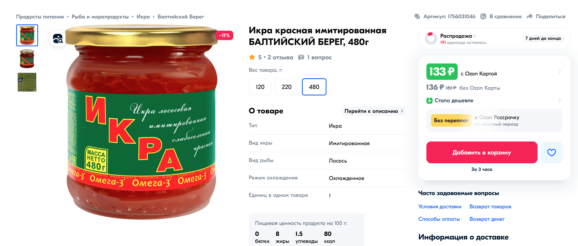Click the sale progress ring indicator
This screenshot has width=578, height=246.
(x=431, y=38)
